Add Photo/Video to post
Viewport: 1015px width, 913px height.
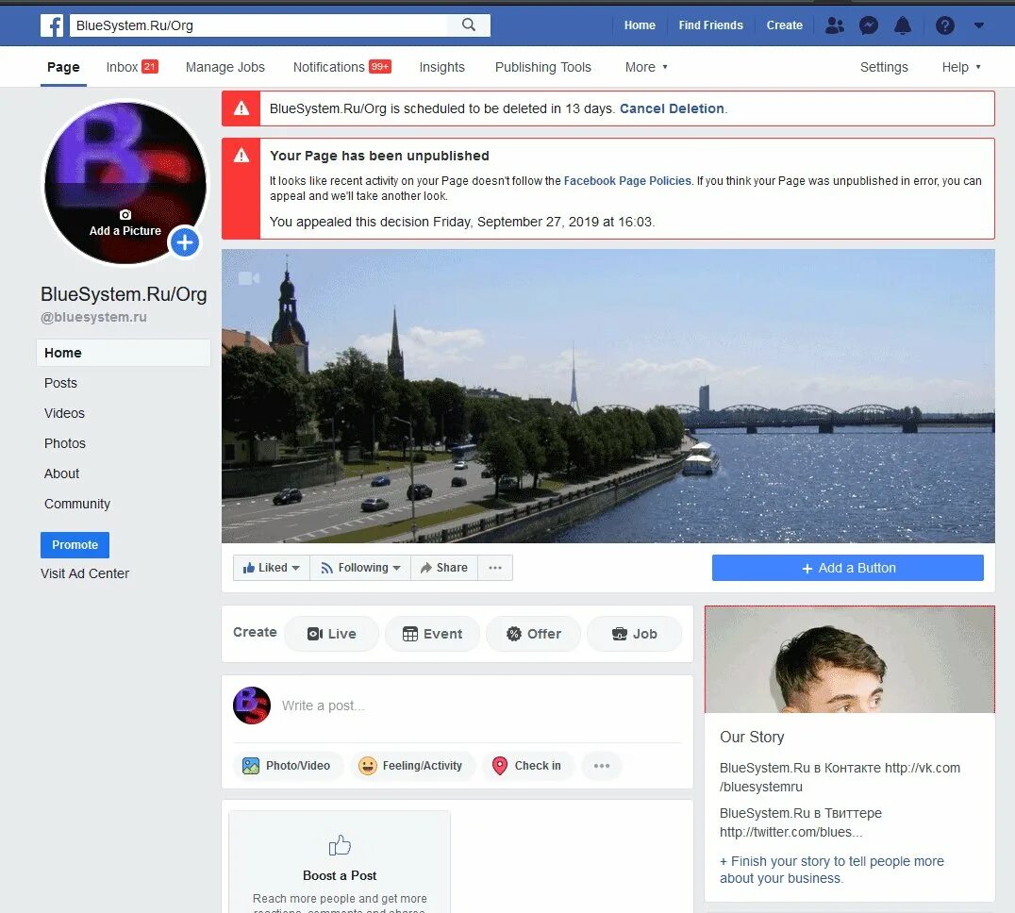click(287, 766)
